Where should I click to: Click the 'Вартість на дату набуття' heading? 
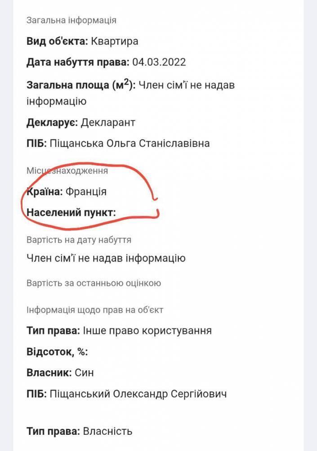click(x=79, y=240)
